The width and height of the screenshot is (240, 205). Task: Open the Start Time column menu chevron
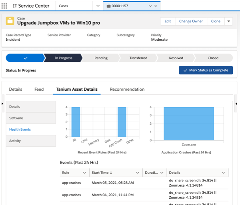pyautogui.click(x=138, y=173)
